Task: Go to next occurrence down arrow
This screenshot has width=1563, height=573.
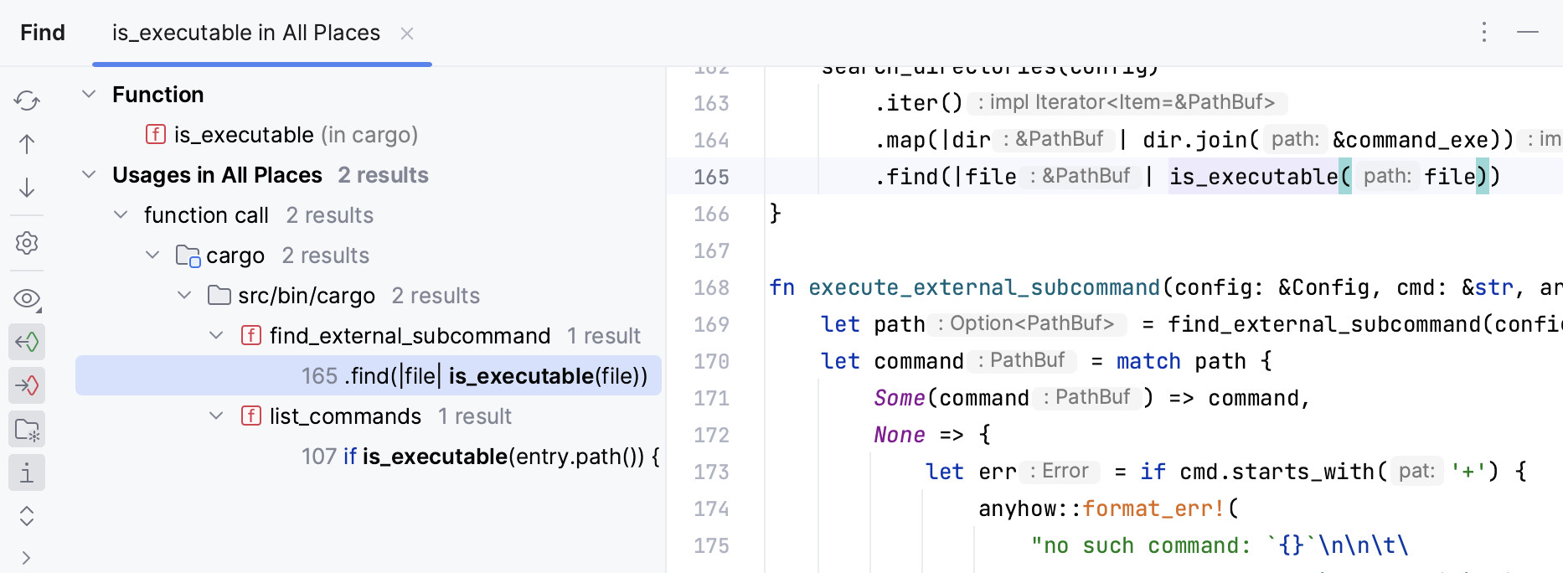Action: pos(27,187)
